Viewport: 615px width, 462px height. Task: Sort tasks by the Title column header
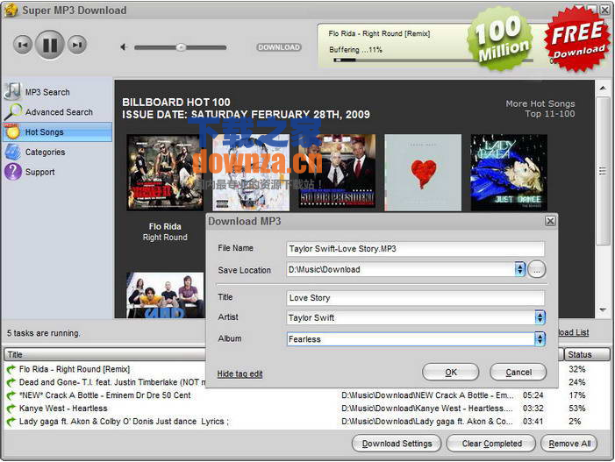tap(104, 355)
